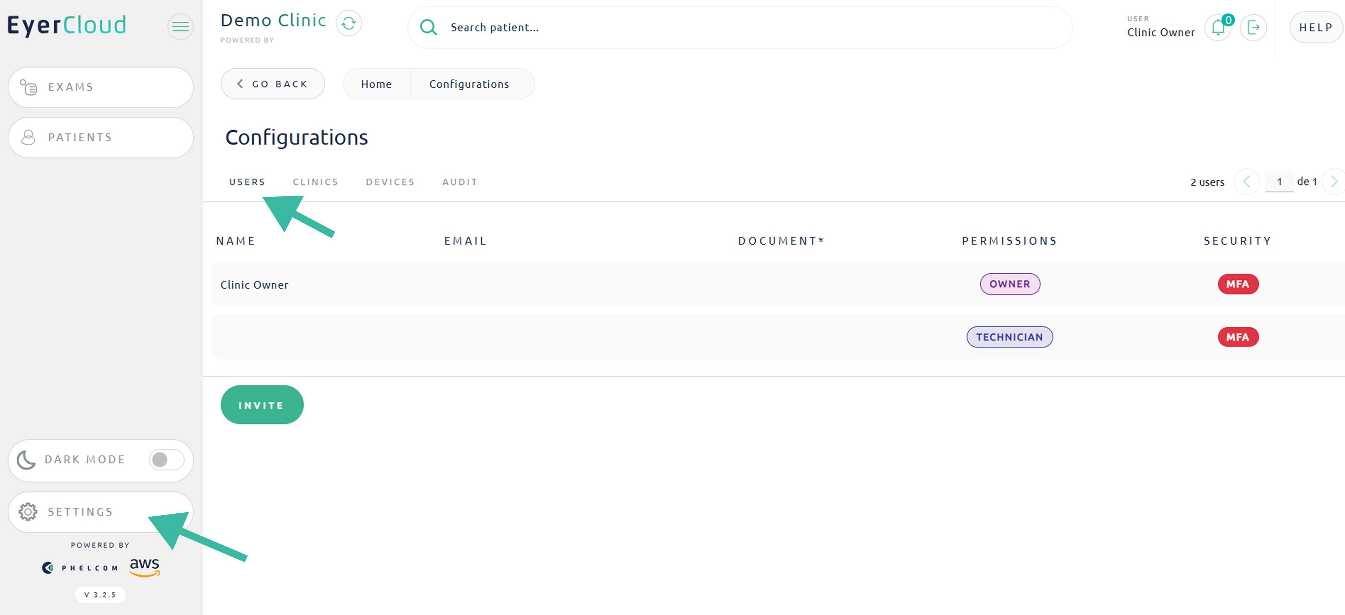Screen dimensions: 1345x615
Task: Go to the previous users page
Action: (x=1246, y=181)
